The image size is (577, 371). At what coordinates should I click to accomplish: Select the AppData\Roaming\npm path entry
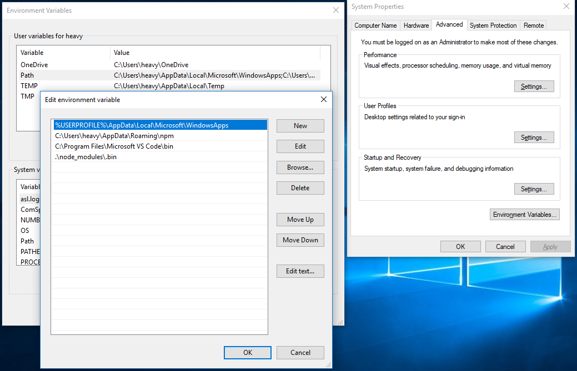160,136
